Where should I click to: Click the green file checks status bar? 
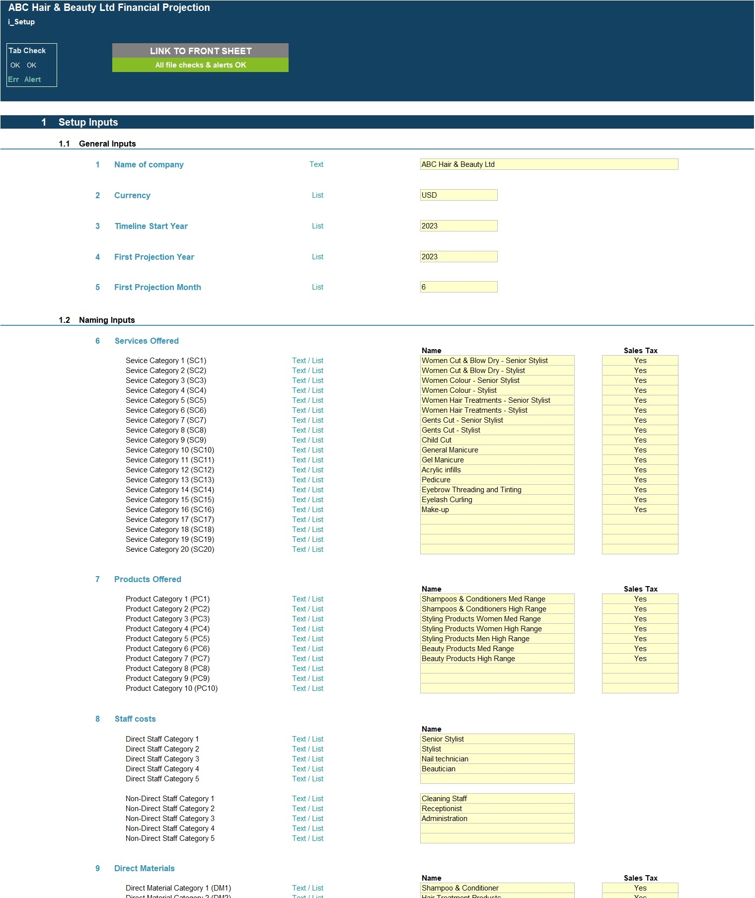[200, 65]
